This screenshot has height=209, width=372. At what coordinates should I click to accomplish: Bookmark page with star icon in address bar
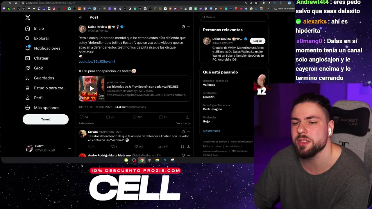pyautogui.click(x=256, y=3)
